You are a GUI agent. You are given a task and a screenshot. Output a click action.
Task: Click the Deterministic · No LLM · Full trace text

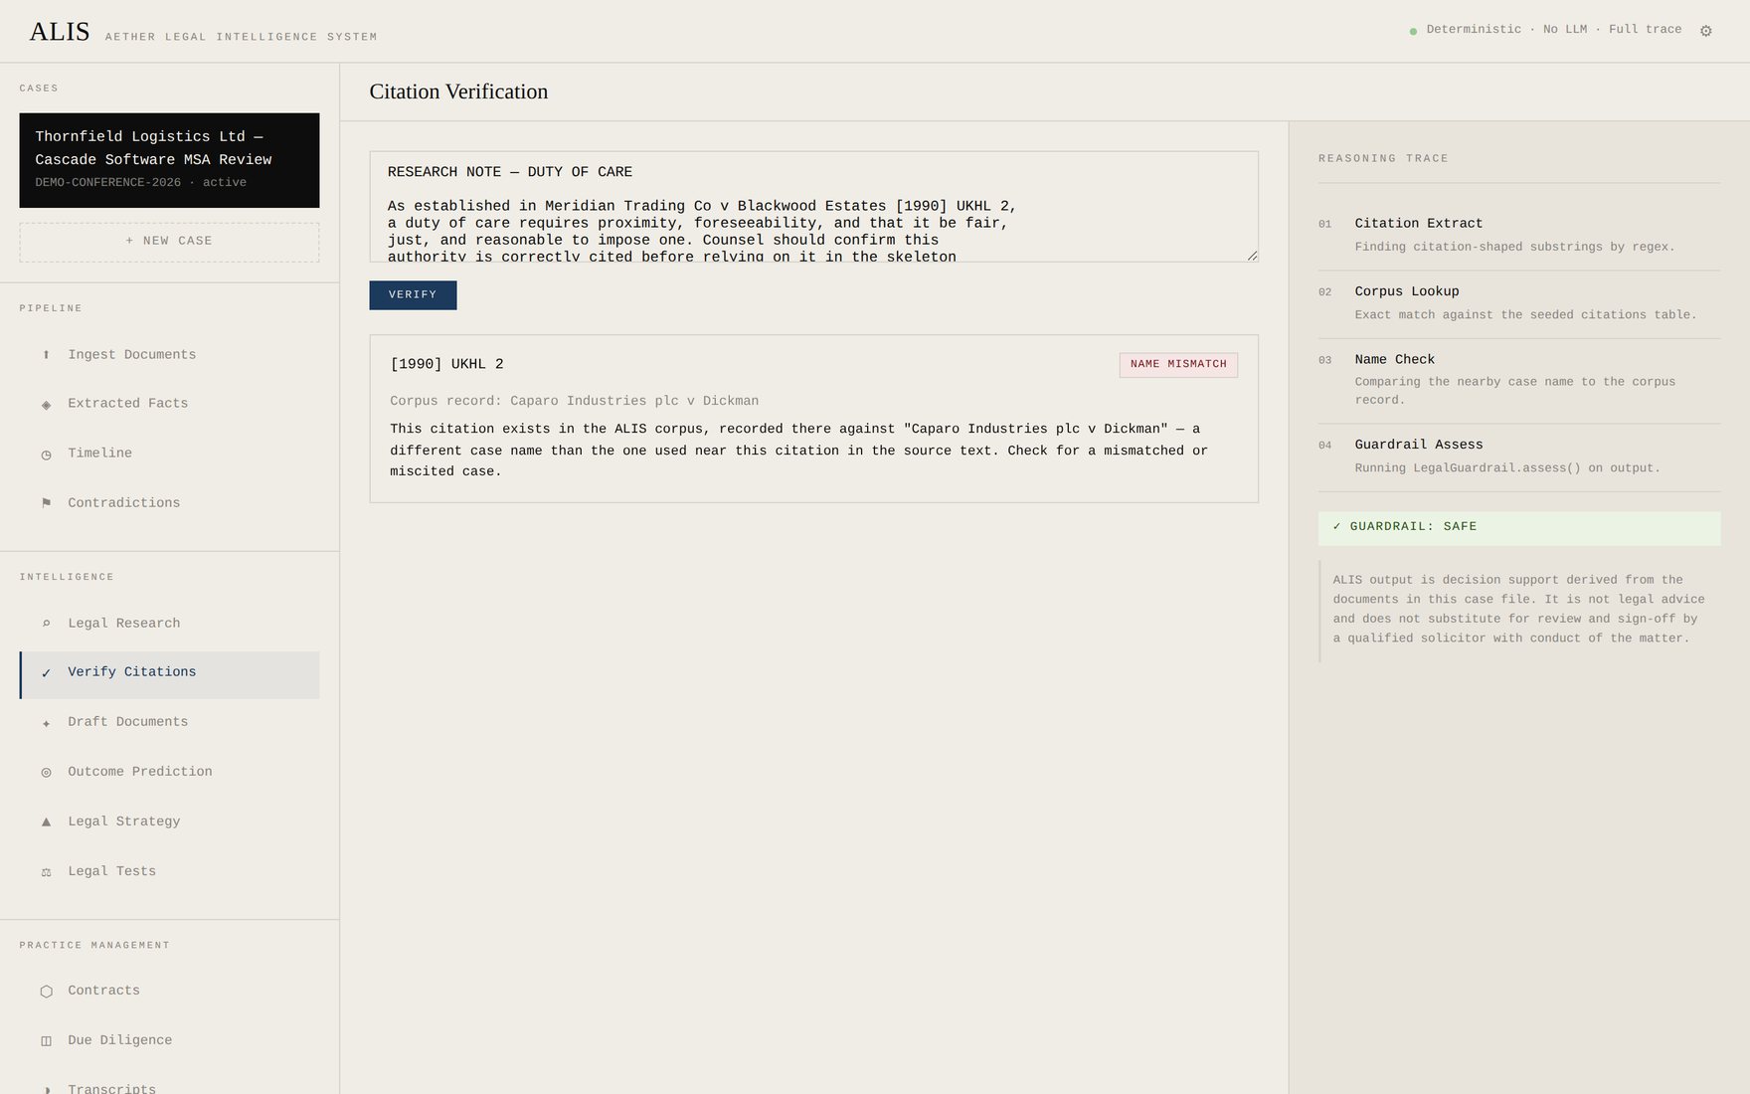(x=1554, y=30)
